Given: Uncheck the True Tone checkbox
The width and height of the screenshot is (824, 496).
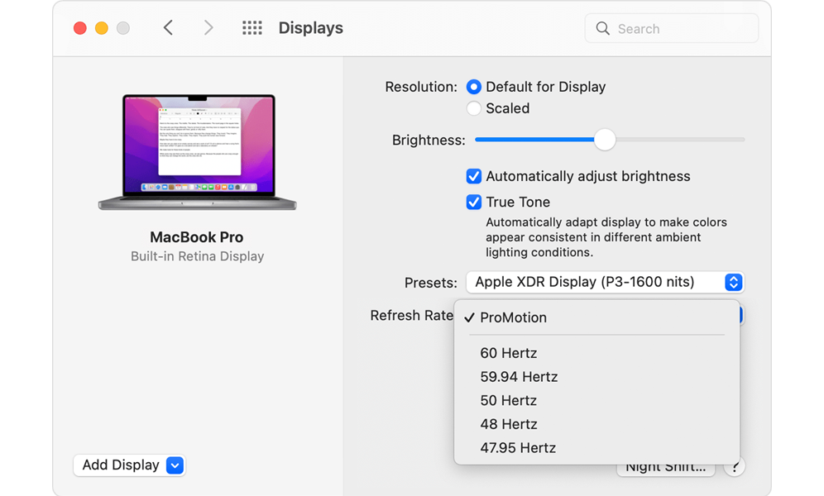Looking at the screenshot, I should point(474,202).
